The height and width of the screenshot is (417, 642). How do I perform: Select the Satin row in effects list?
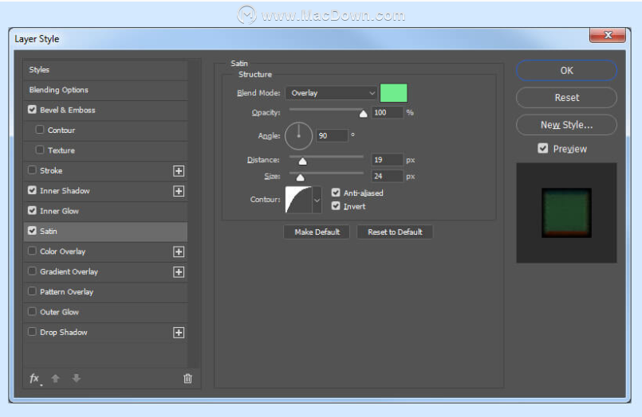click(105, 231)
